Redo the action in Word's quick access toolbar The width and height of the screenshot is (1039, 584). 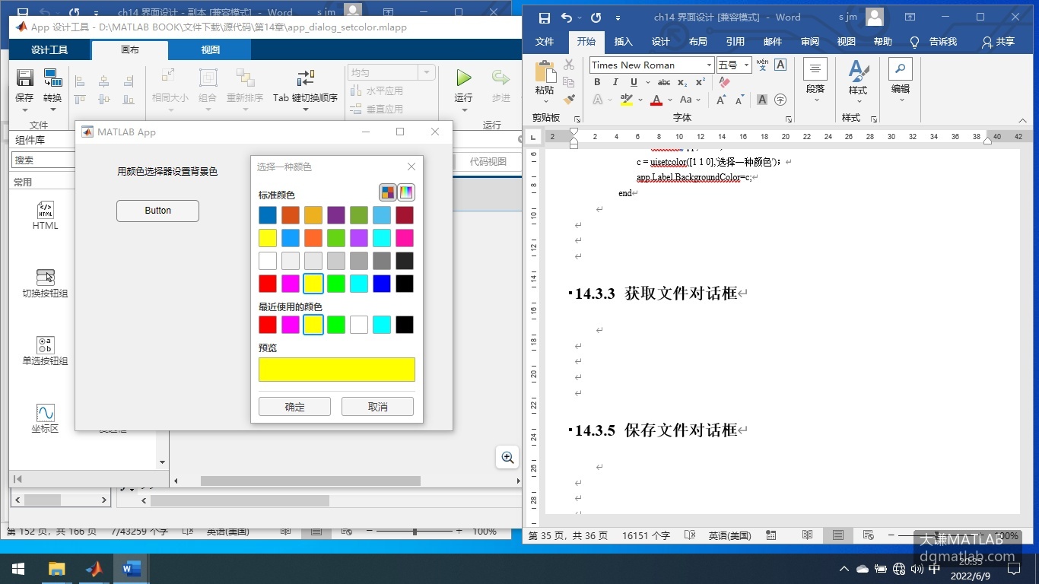[596, 17]
